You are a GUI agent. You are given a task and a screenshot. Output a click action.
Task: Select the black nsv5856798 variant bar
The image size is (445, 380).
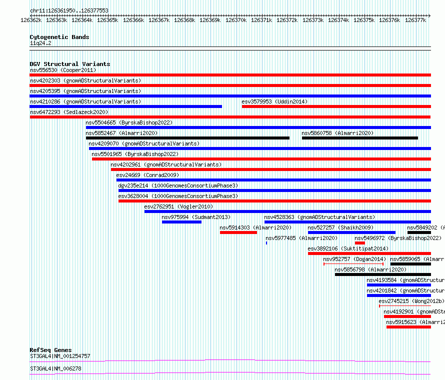(x=383, y=274)
